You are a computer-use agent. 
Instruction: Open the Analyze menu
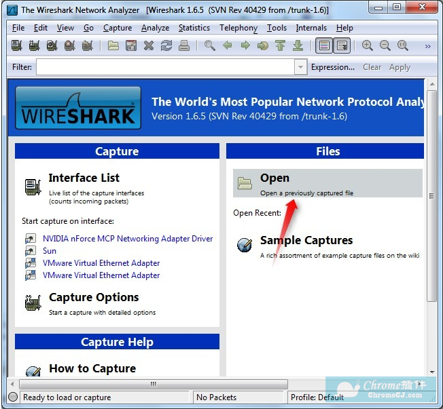click(x=155, y=28)
